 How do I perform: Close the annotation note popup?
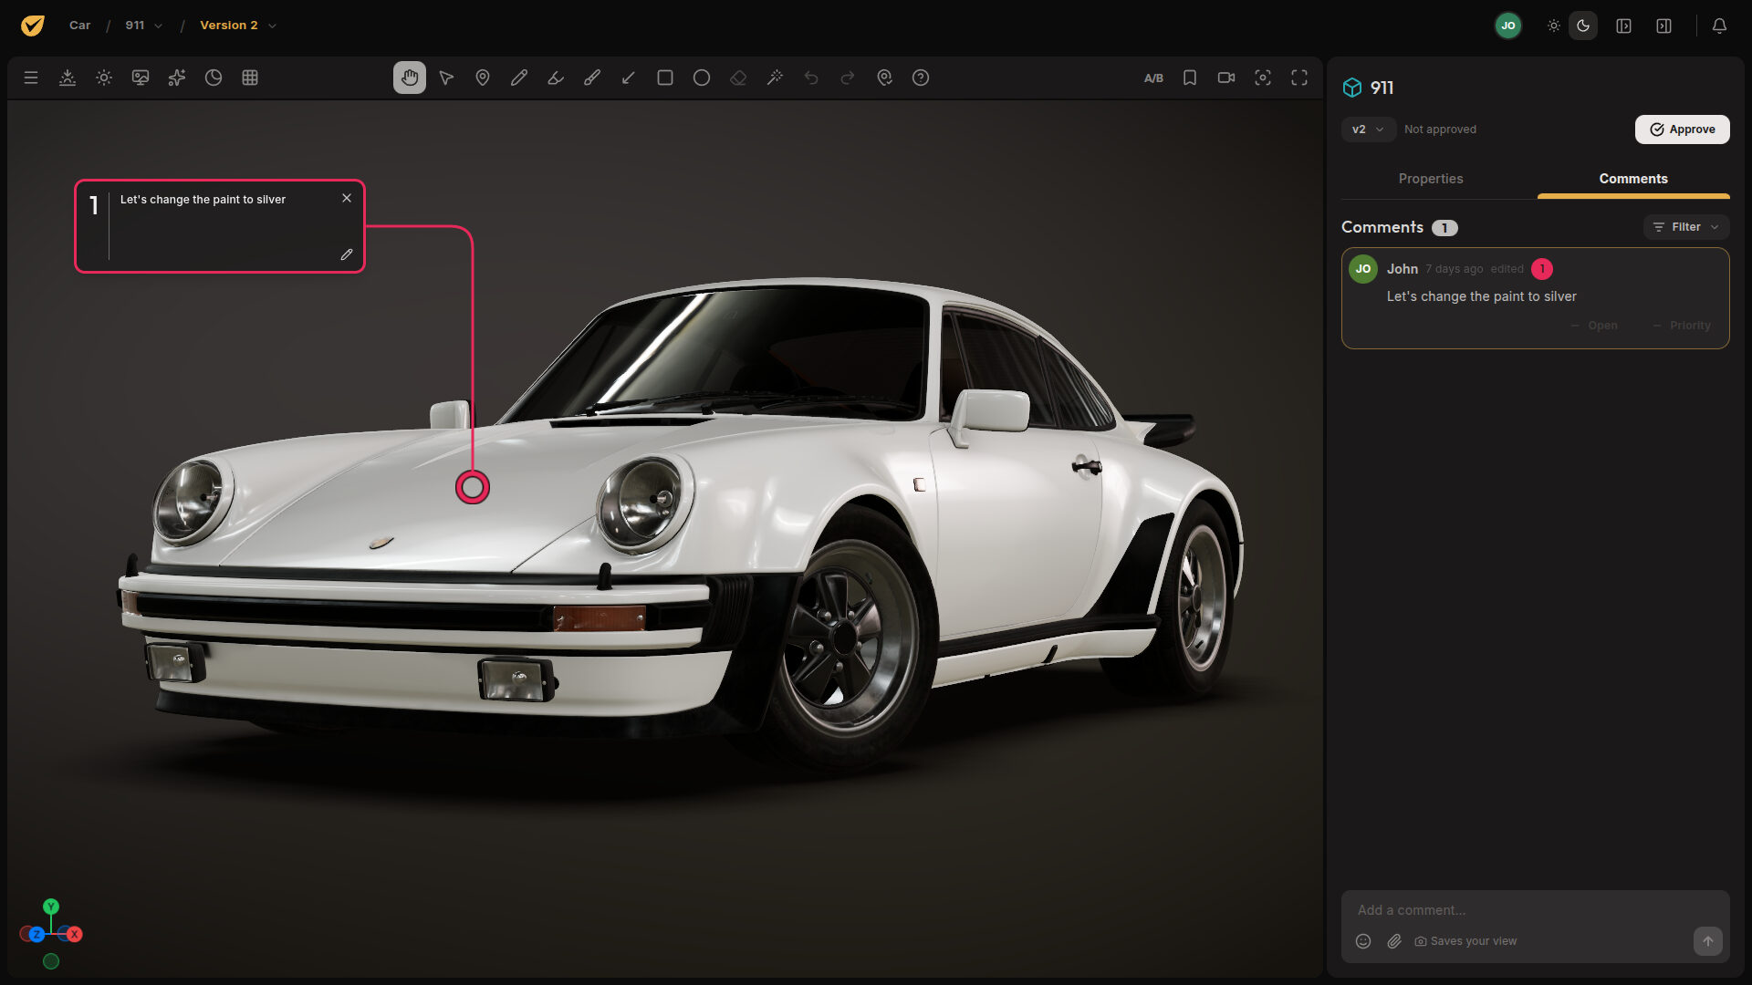click(347, 198)
